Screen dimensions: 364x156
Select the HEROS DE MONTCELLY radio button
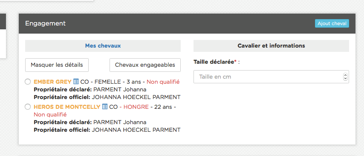28,107
